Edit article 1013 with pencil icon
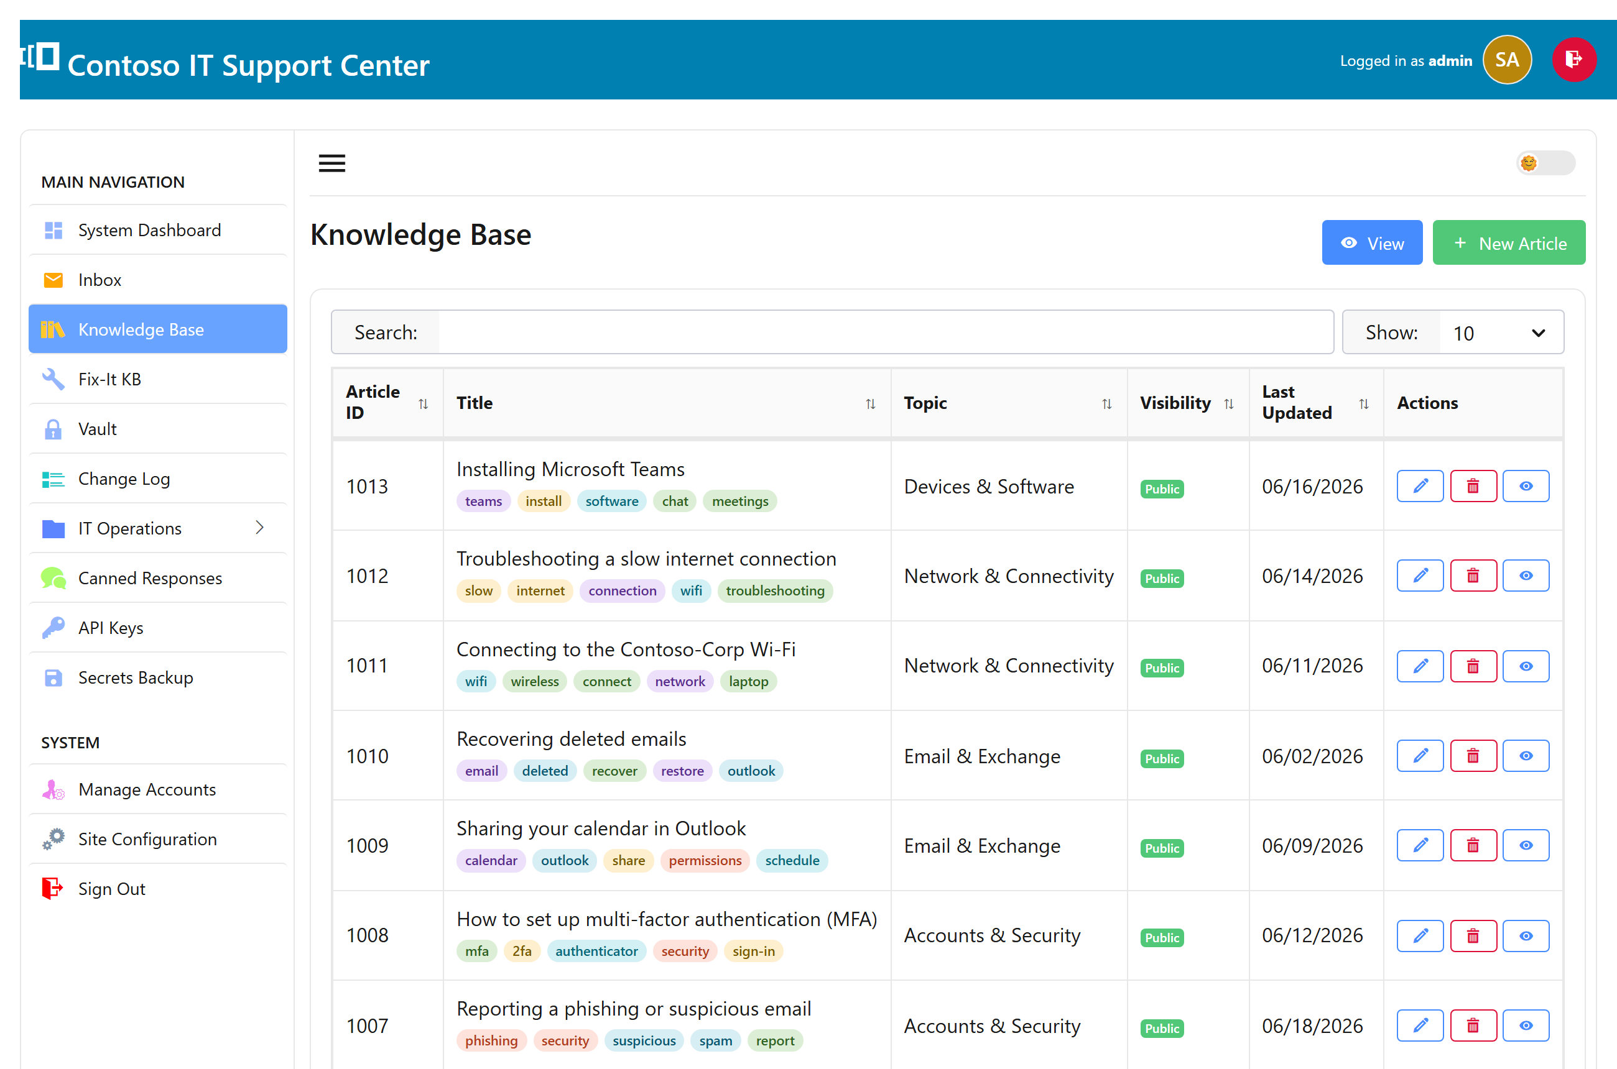The height and width of the screenshot is (1069, 1617). tap(1420, 486)
